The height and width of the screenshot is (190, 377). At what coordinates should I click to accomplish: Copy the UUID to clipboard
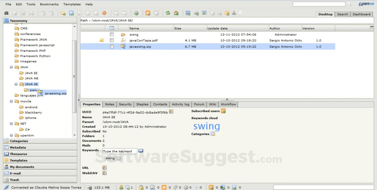171,112
